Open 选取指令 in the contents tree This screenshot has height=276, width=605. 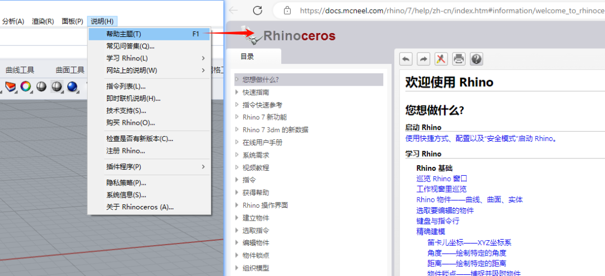(x=256, y=231)
